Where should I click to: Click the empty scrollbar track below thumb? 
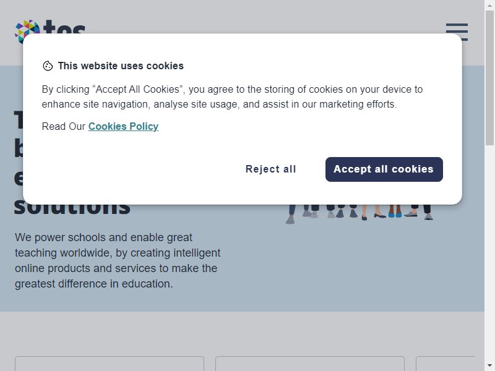click(x=489, y=252)
